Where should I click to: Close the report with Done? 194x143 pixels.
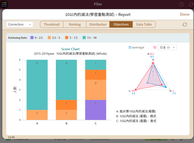point(185,14)
